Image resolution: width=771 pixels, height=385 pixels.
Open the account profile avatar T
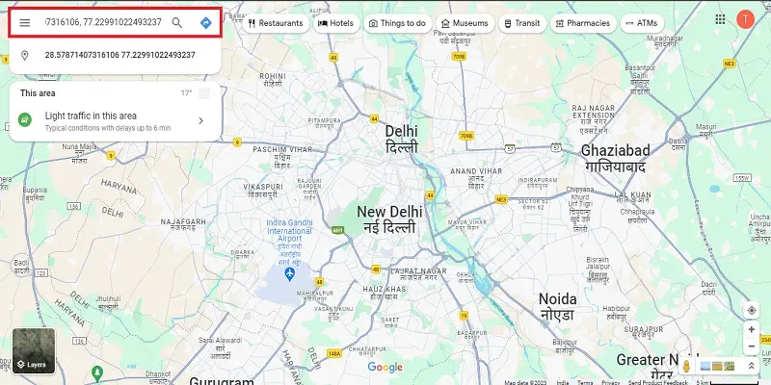pos(745,19)
